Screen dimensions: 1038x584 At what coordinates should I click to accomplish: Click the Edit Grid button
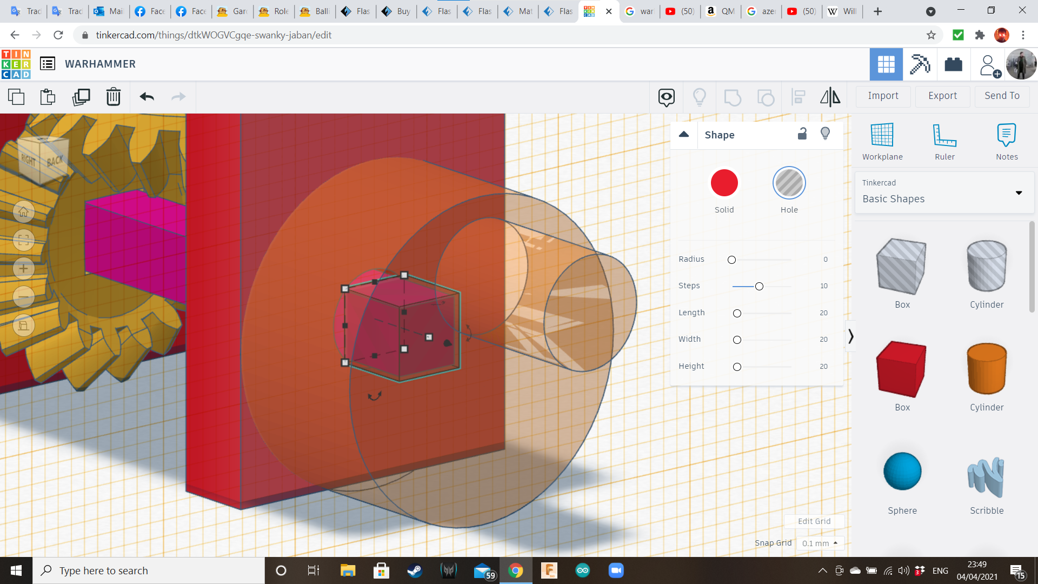click(814, 521)
